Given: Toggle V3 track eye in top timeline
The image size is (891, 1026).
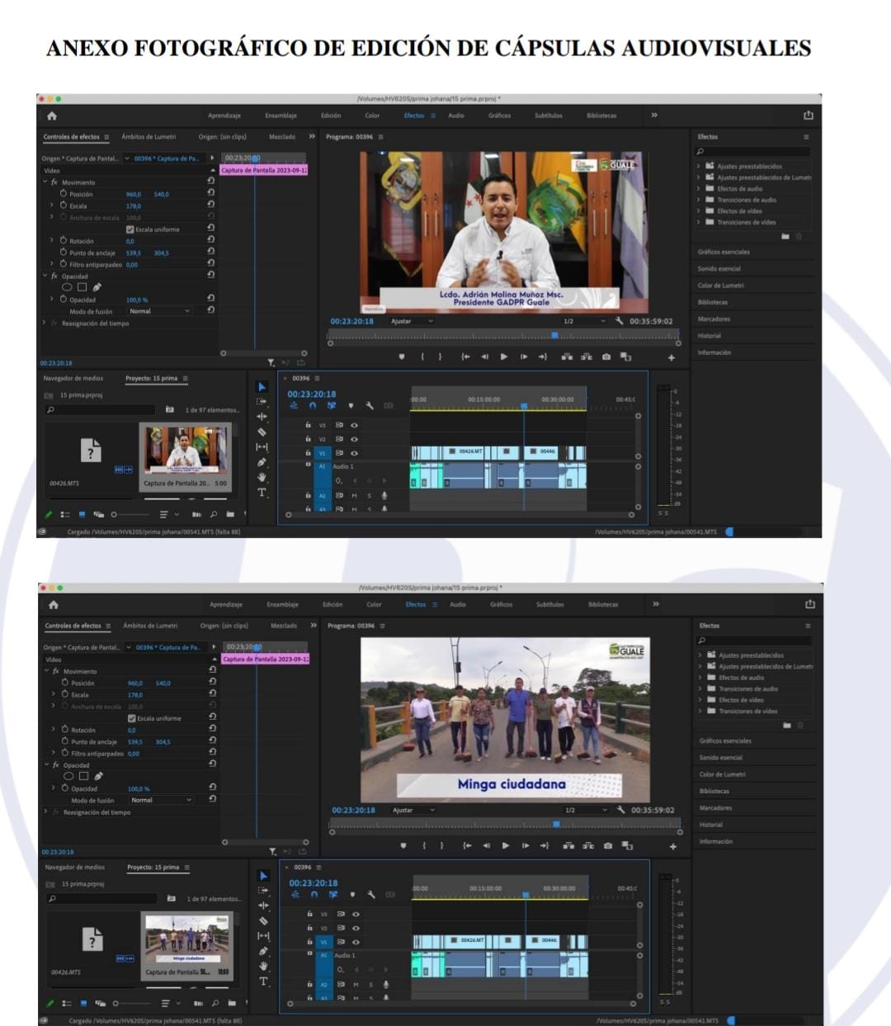Looking at the screenshot, I should 355,425.
